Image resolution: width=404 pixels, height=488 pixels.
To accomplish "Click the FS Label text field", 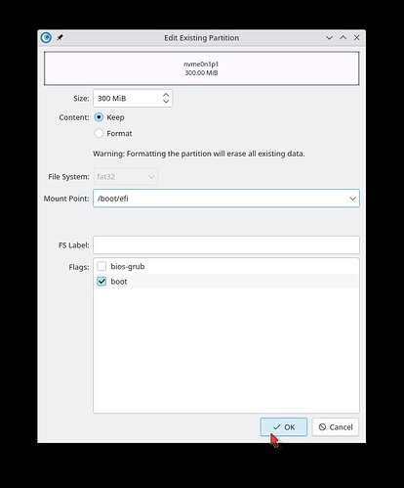I will pos(226,244).
